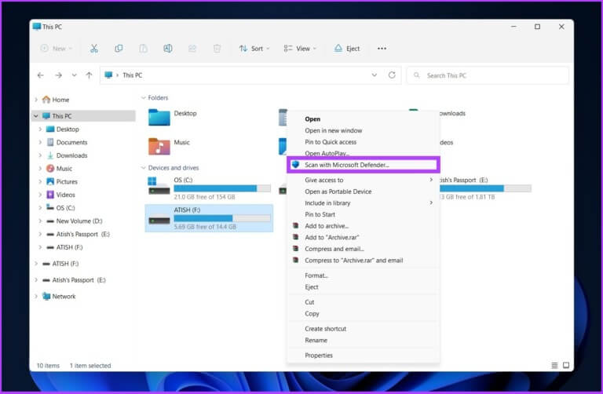Image resolution: width=603 pixels, height=394 pixels.
Task: Open the Sort dropdown
Action: [x=254, y=49]
